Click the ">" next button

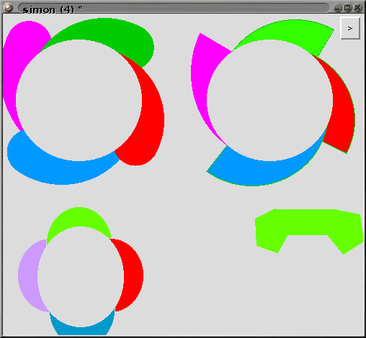350,28
